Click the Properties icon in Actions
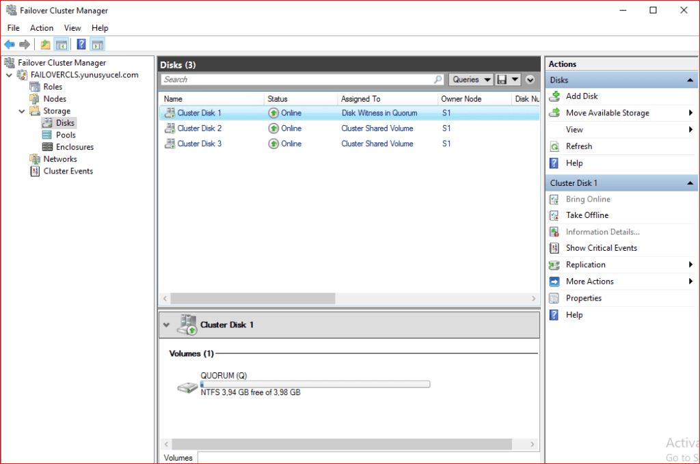Viewport: 700px width, 464px height. 554,298
